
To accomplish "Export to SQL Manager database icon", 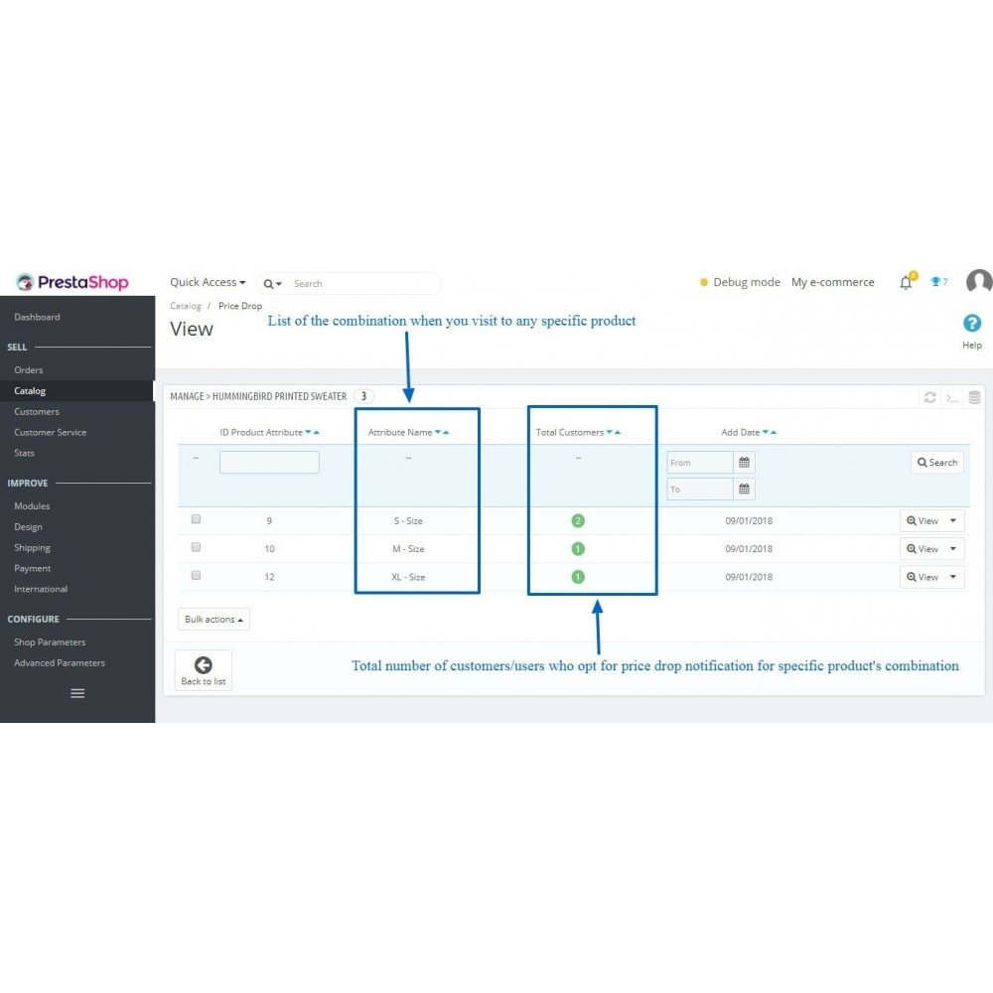I will (975, 398).
